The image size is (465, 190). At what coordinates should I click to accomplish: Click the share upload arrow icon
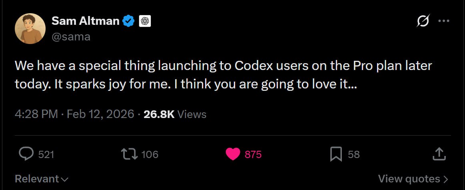click(x=439, y=154)
